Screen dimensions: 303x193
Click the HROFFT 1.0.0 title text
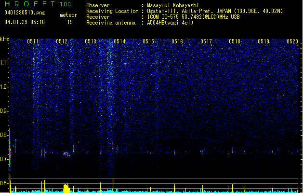point(38,4)
